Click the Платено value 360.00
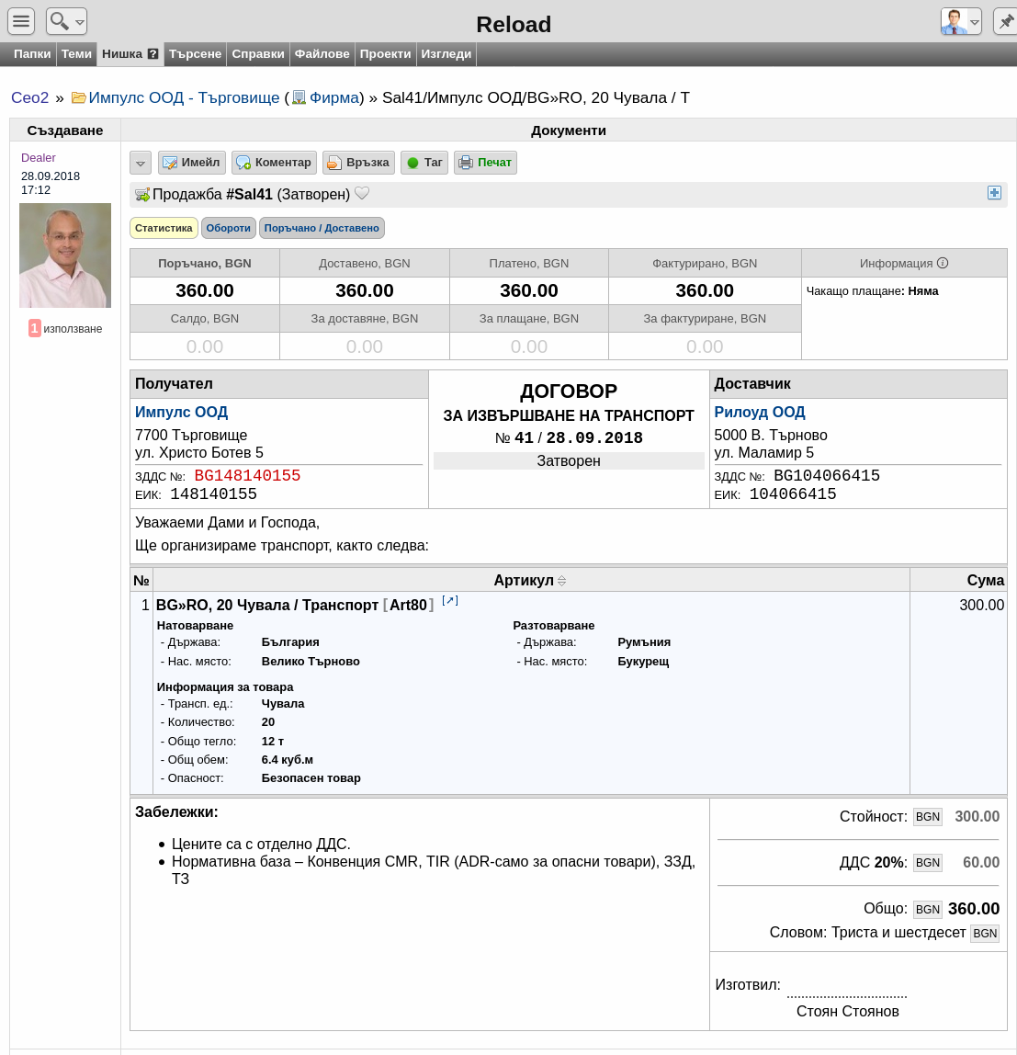 [x=528, y=290]
